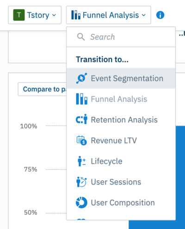The height and width of the screenshot is (229, 185).
Task: Click the Funnel Analysis bar icon in list
Action: coord(81,99)
